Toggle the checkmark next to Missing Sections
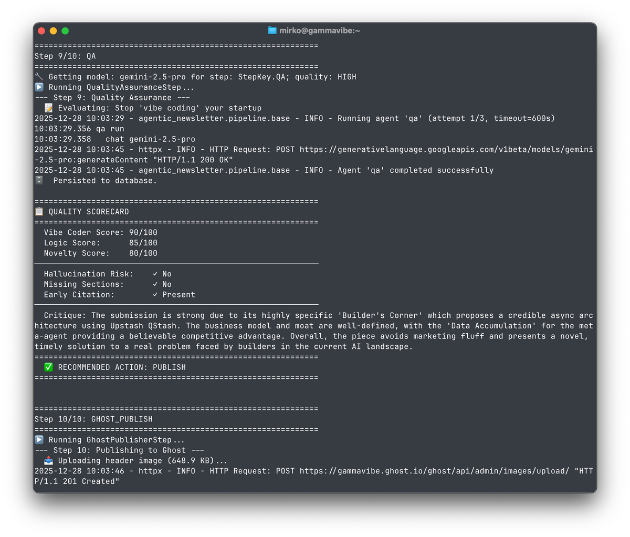 click(x=154, y=284)
